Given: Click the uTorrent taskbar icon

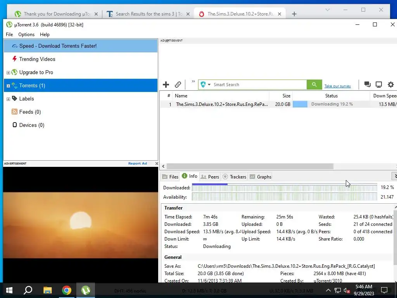Looking at the screenshot, I should tap(86, 290).
